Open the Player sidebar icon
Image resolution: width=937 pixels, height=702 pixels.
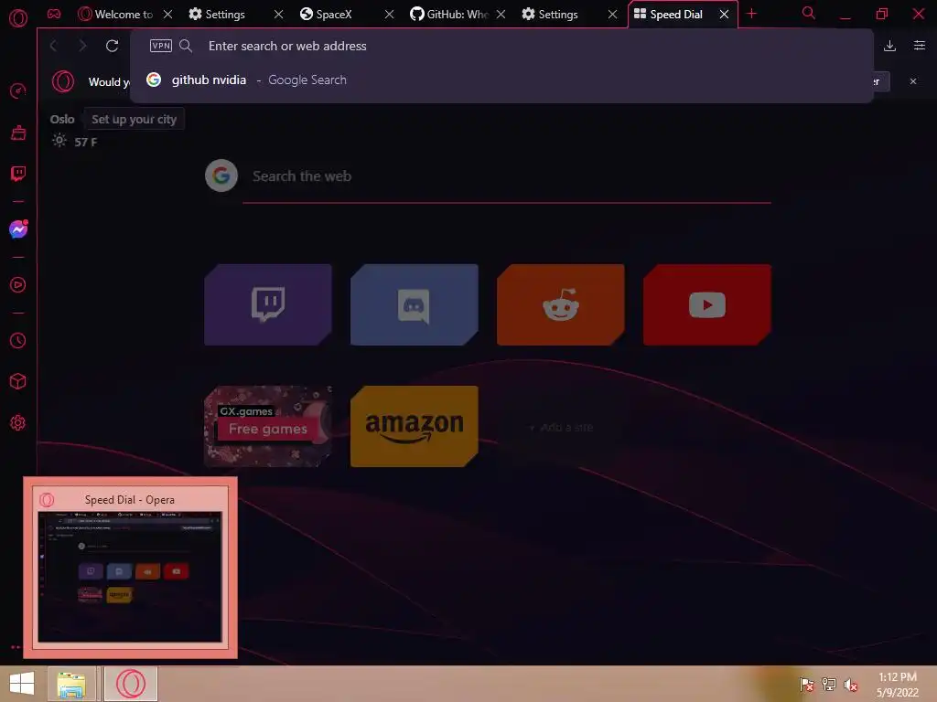(x=18, y=285)
